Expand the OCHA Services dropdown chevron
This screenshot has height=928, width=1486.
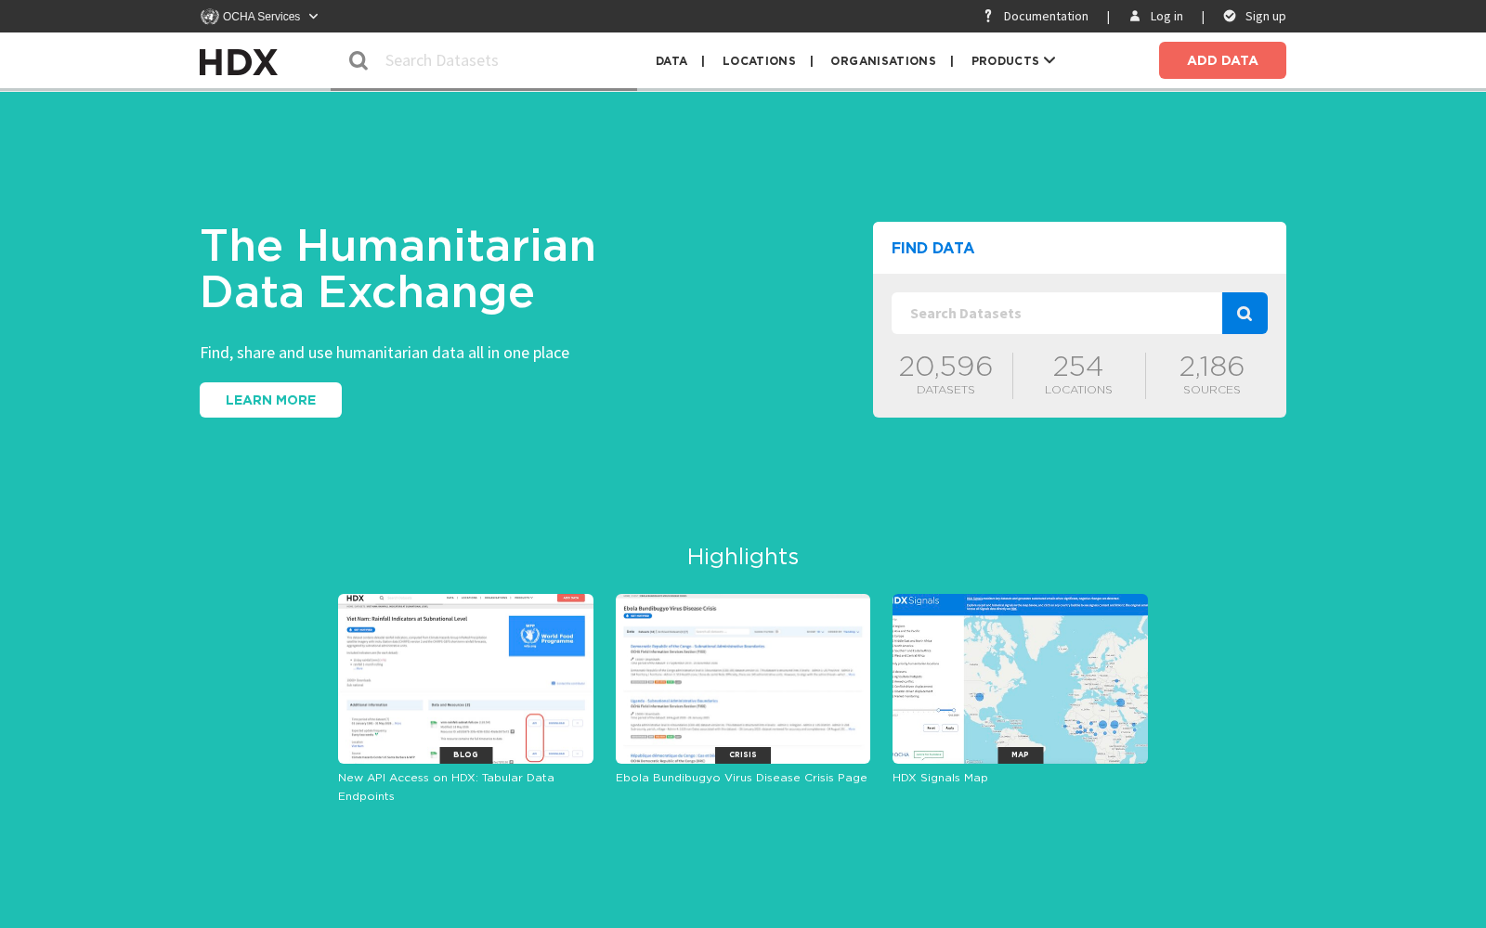tap(313, 17)
